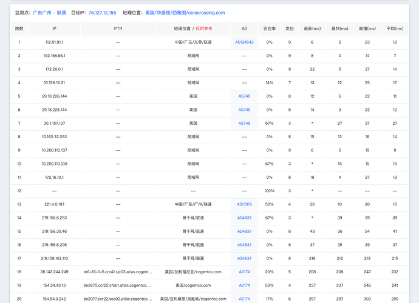Select the PTR column header
The width and height of the screenshot is (419, 303).
[x=118, y=28]
